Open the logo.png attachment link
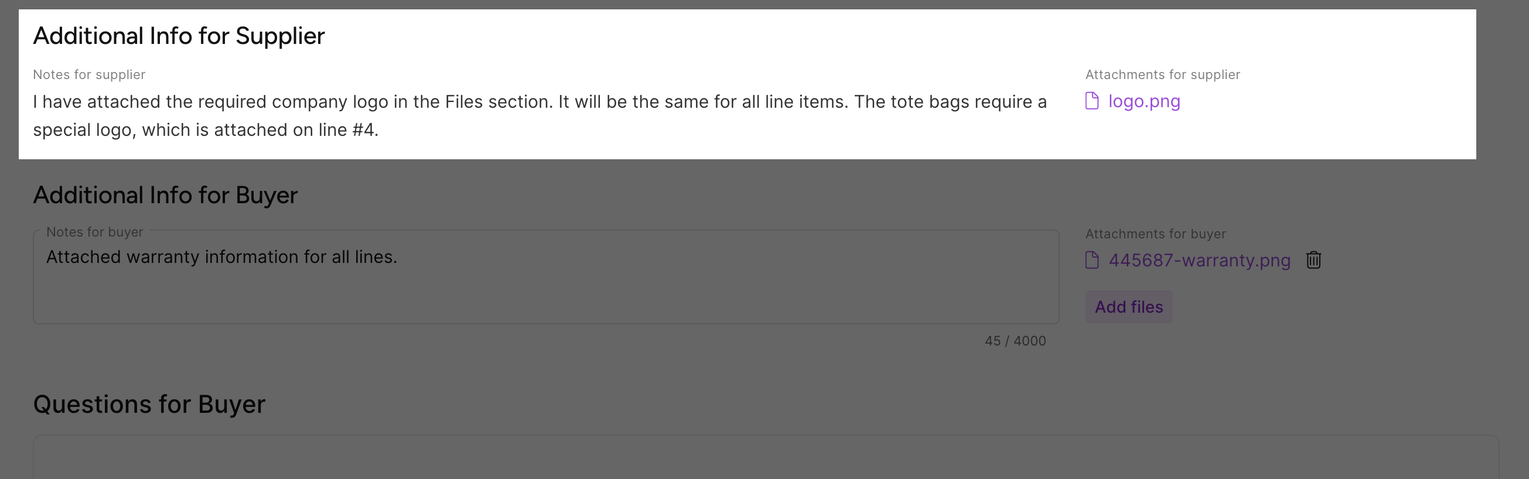1529x479 pixels. coord(1144,101)
